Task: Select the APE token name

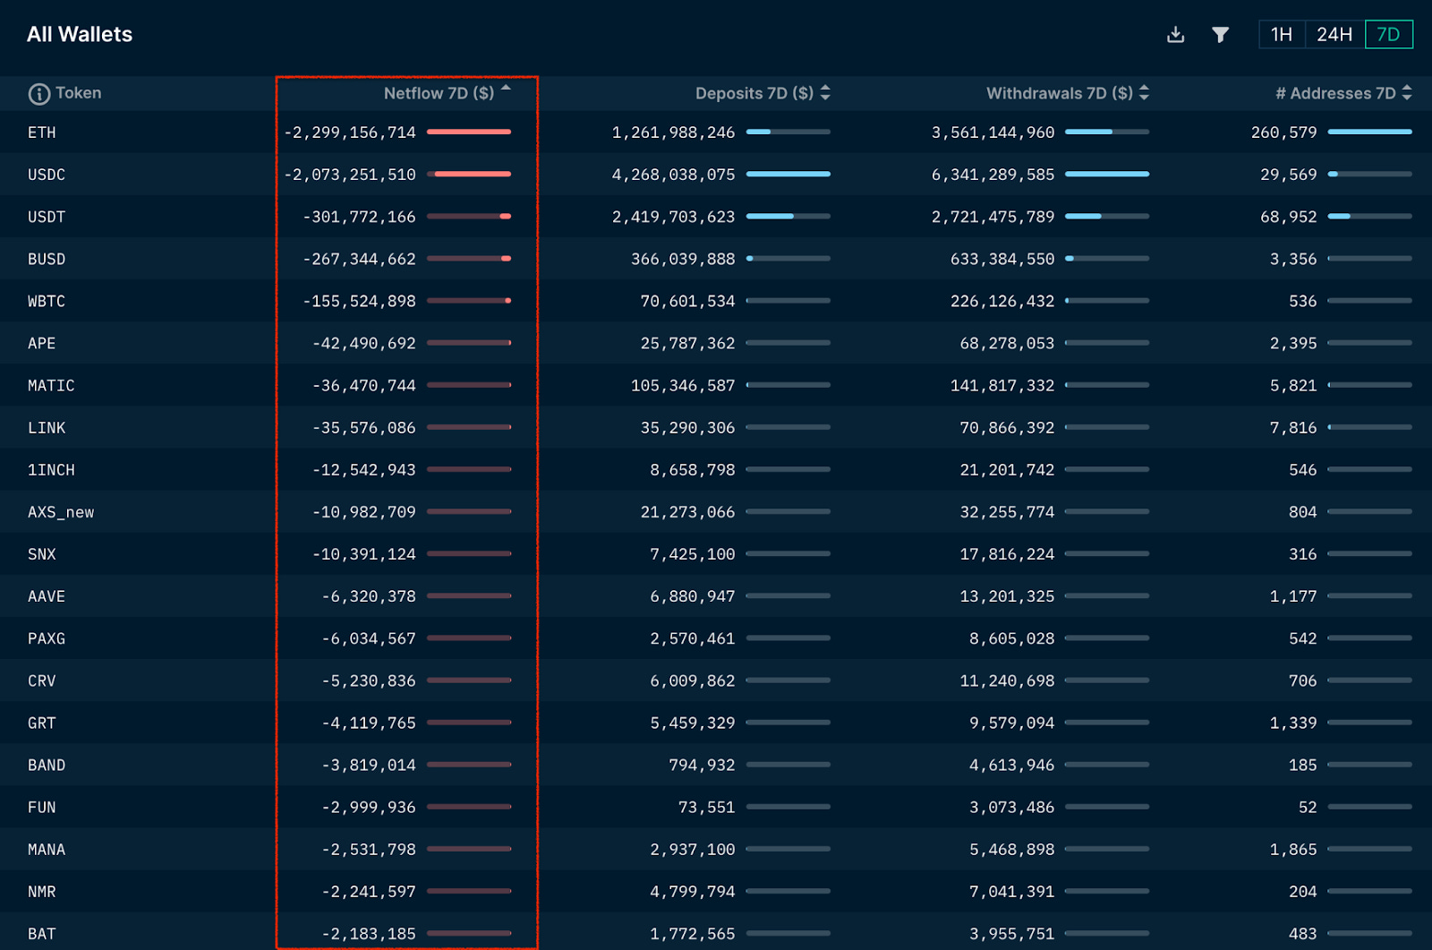Action: [42, 343]
